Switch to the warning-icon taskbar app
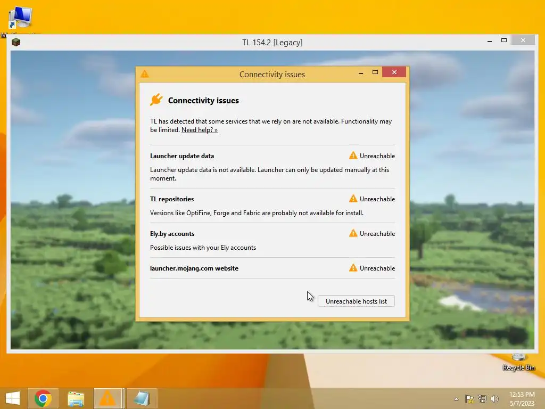 coord(108,398)
